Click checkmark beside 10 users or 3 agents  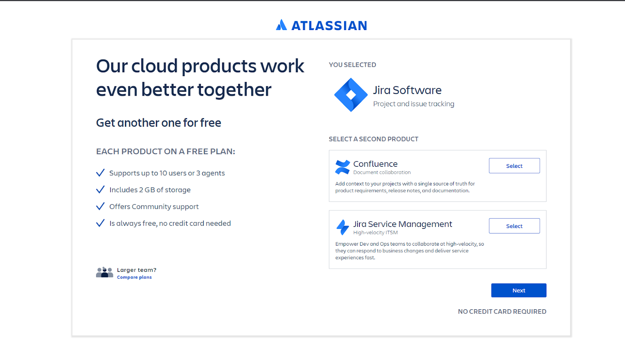[x=100, y=173]
